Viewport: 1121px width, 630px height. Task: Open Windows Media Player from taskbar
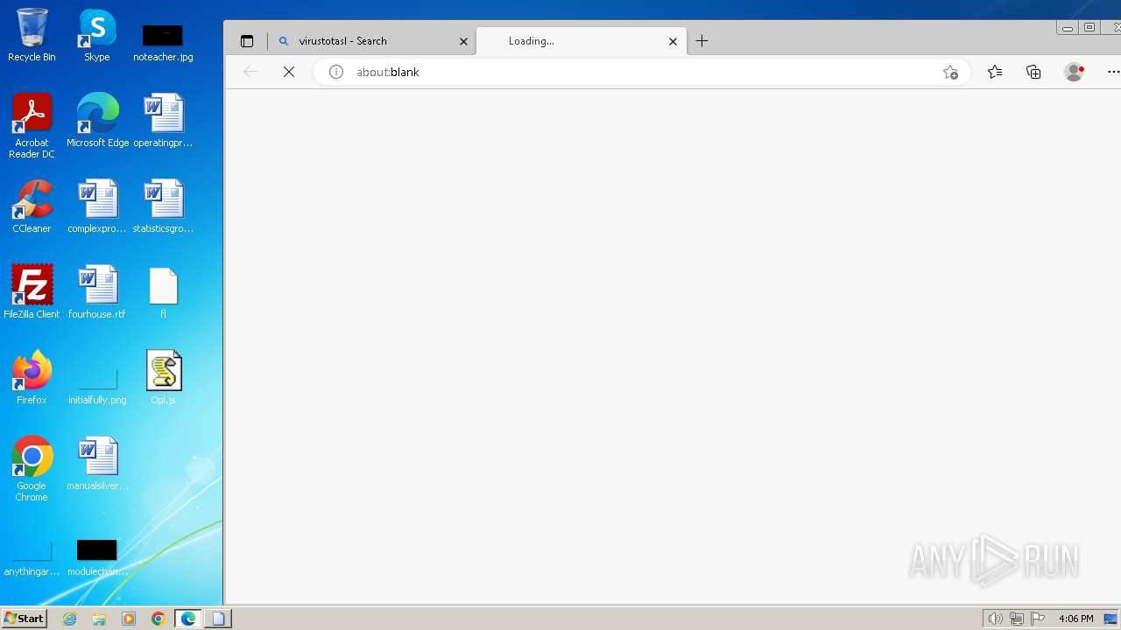[129, 619]
